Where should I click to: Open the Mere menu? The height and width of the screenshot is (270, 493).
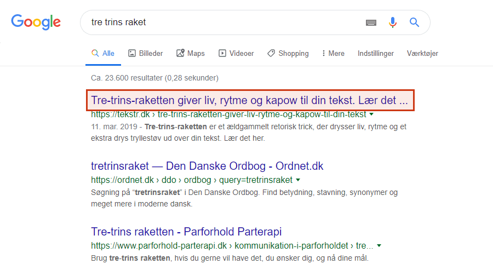(x=333, y=54)
